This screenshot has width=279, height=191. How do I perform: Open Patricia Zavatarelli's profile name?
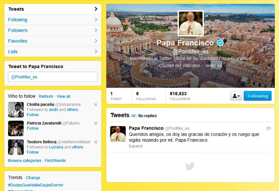tap(44, 123)
